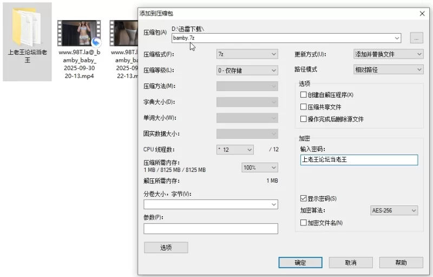The height and width of the screenshot is (277, 433).
Task: Select the 上老王论坛当老王 folder icon
Action: pos(27,27)
